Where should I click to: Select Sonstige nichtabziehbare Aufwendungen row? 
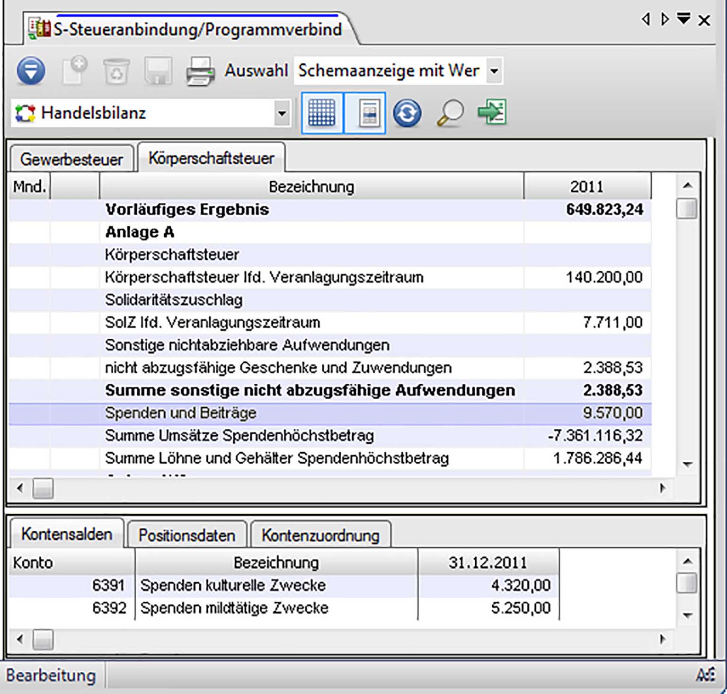pos(330,345)
